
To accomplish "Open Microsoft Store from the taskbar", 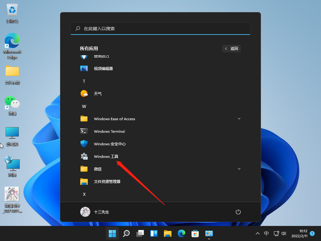I will [195, 233].
